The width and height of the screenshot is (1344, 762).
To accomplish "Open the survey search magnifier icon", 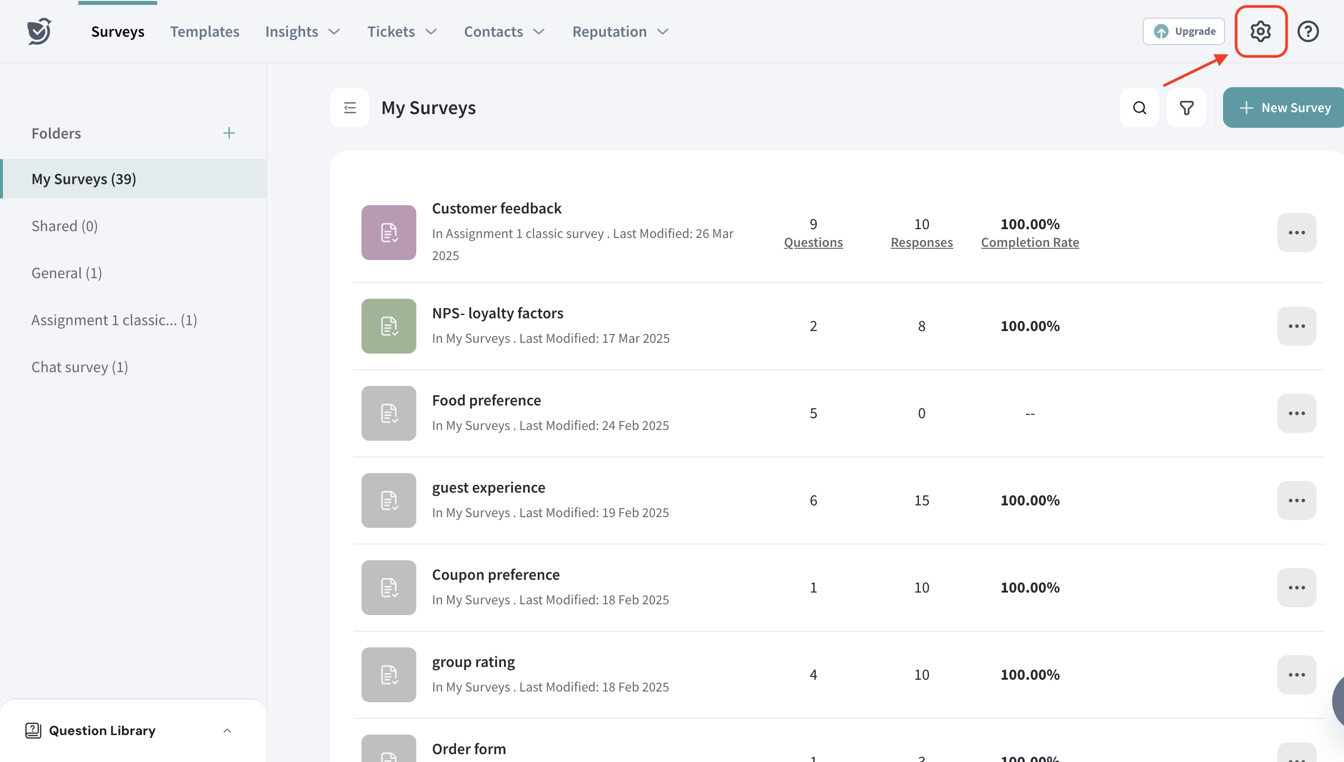I will (x=1139, y=108).
